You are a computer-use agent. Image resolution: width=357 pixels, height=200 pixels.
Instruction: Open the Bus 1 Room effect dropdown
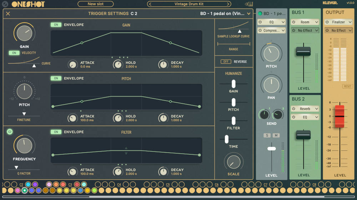[x=305, y=22]
